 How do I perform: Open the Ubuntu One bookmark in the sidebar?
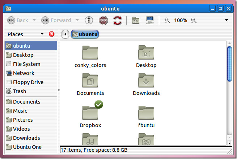[x=31, y=147]
